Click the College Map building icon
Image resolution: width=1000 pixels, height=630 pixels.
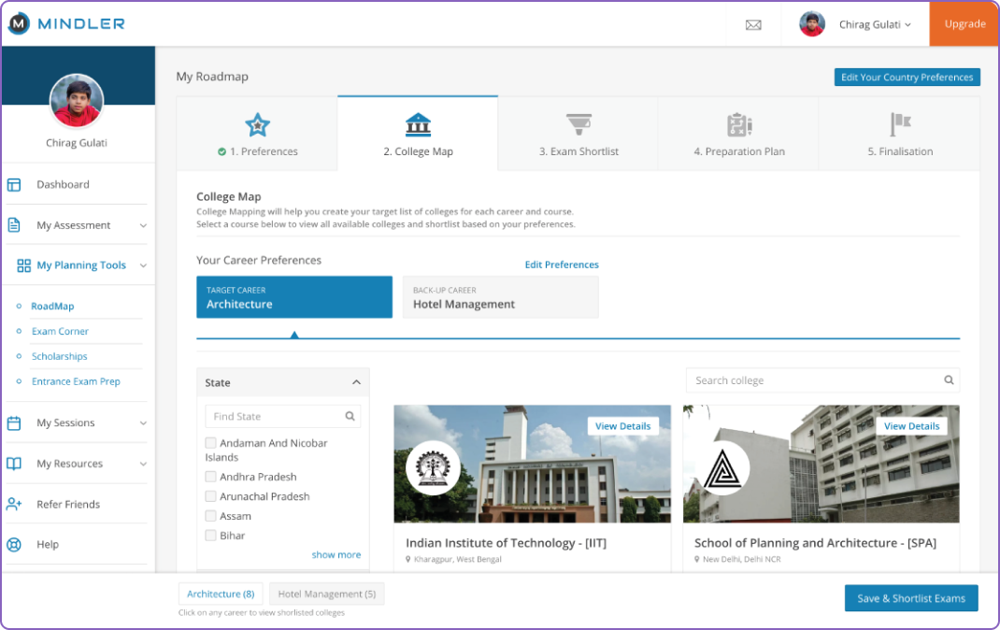pyautogui.click(x=419, y=124)
